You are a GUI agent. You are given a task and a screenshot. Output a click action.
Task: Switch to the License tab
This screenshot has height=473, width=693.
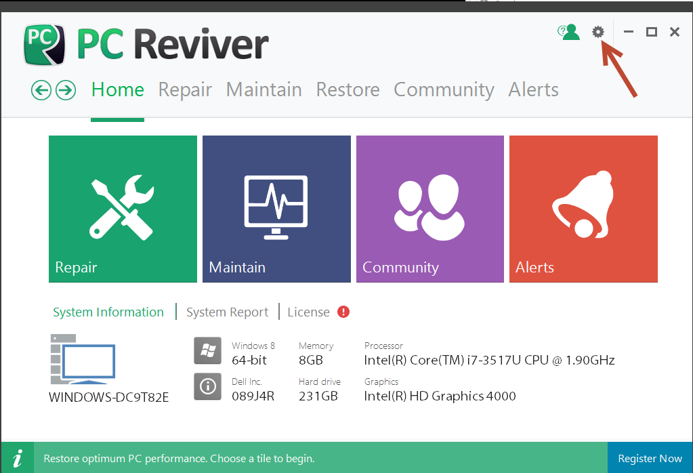click(308, 312)
